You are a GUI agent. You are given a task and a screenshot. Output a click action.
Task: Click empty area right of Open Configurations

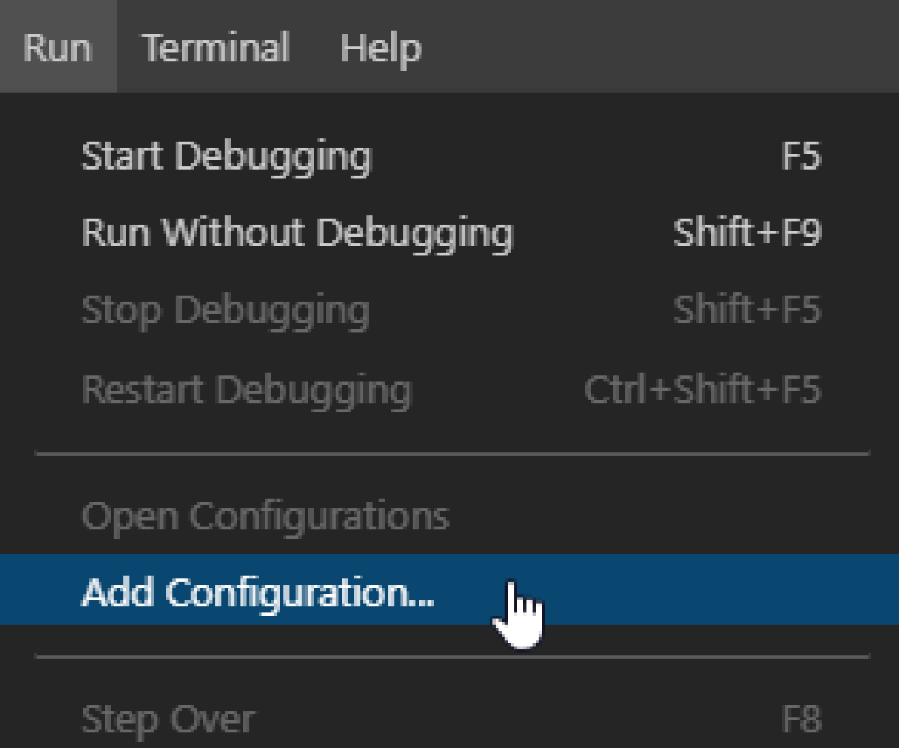pos(674,516)
